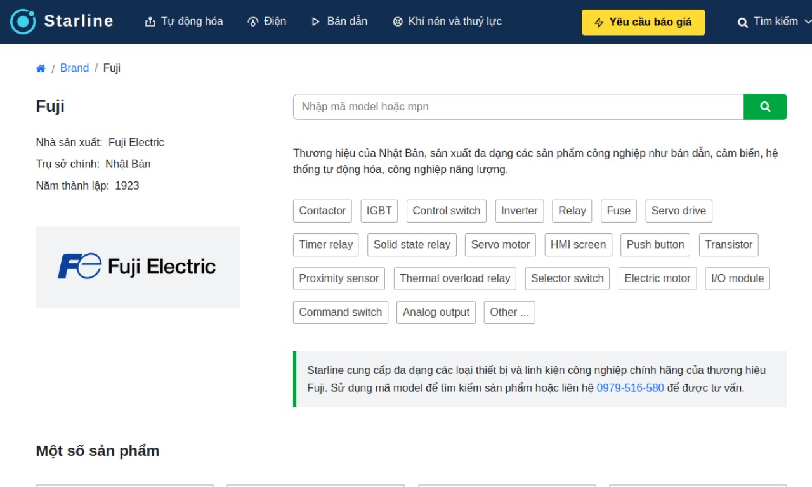Select the Selector switch tag
This screenshot has height=487, width=812.
coord(567,278)
